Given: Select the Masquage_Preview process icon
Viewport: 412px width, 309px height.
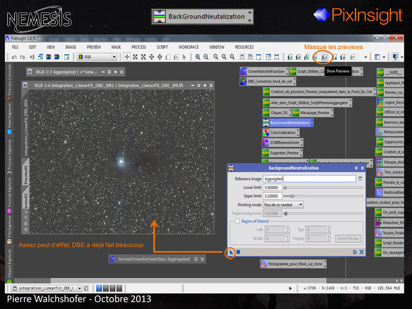Looking at the screenshot, I should click(313, 113).
